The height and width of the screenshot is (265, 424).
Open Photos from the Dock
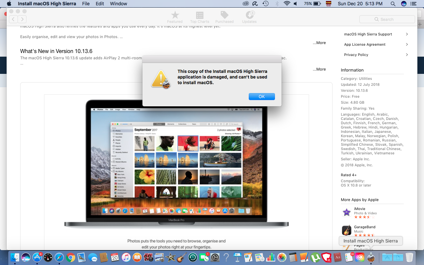pyautogui.click(x=282, y=257)
